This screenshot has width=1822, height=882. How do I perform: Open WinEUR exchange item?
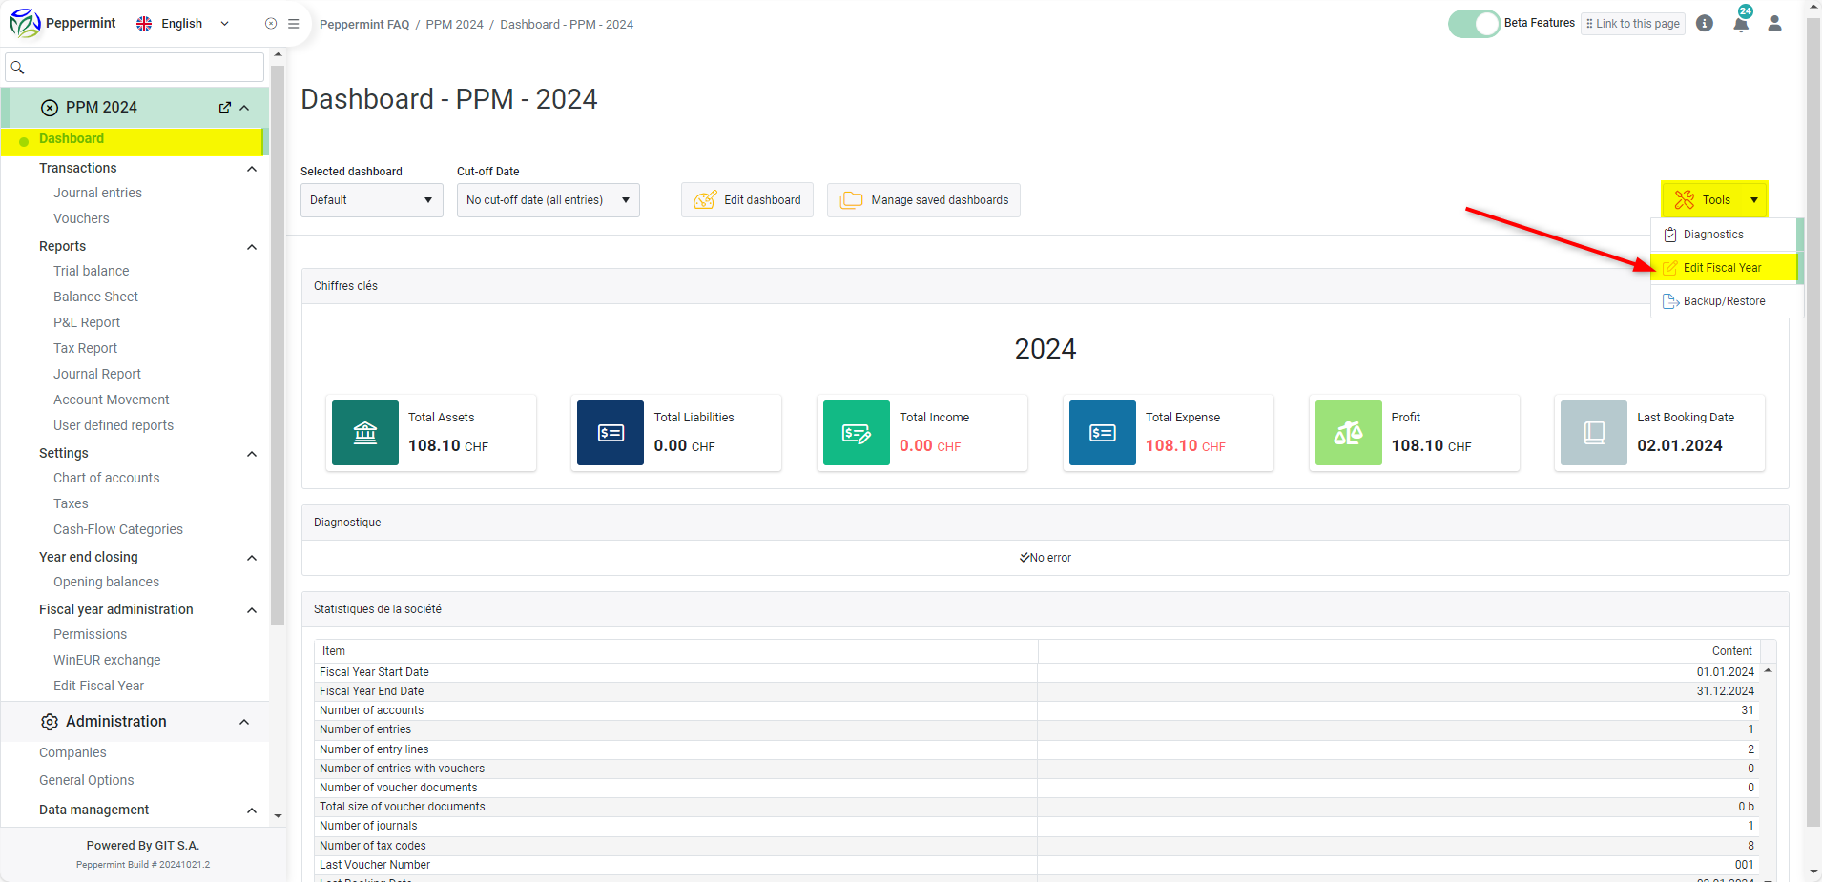tap(107, 660)
